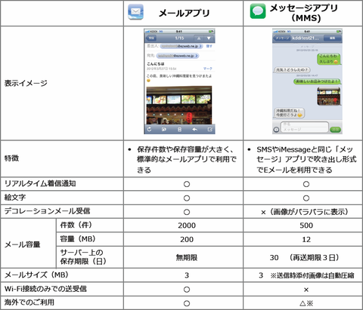
Task: Tap the green send button in Messages
Action: tap(335, 129)
